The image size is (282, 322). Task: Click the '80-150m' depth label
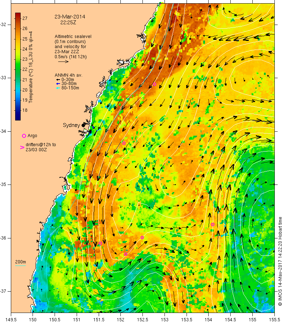point(70,88)
